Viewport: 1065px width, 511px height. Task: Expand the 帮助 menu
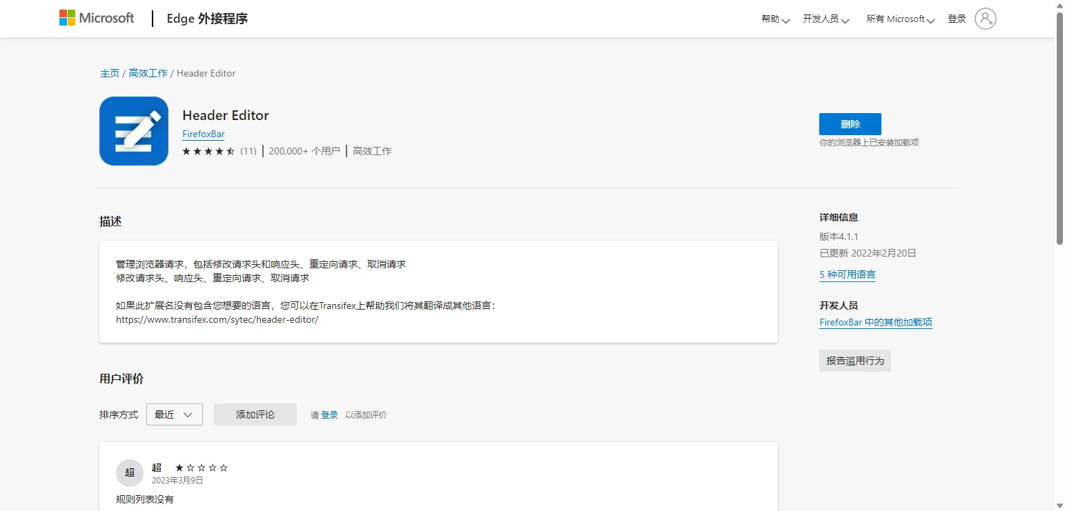point(775,19)
